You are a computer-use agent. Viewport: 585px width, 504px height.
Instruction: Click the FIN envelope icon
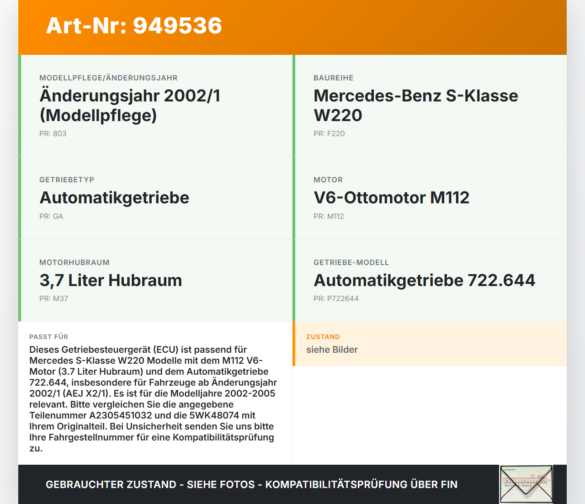coord(526,483)
